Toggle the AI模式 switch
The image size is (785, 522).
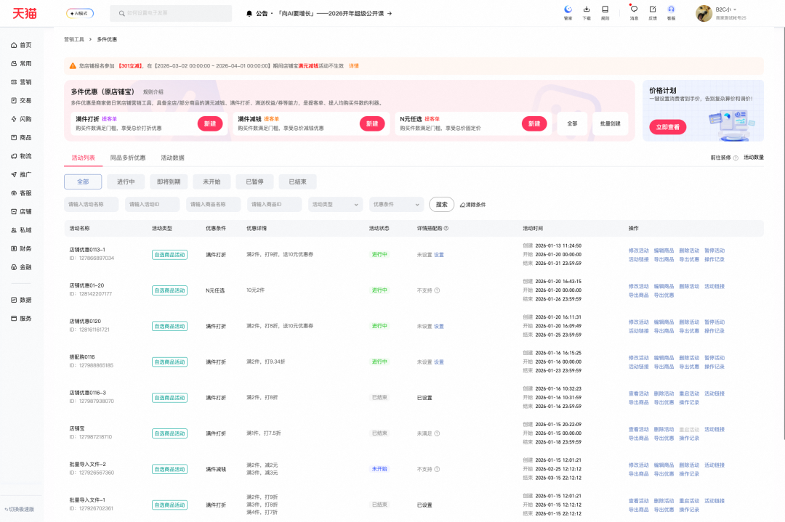coord(80,14)
